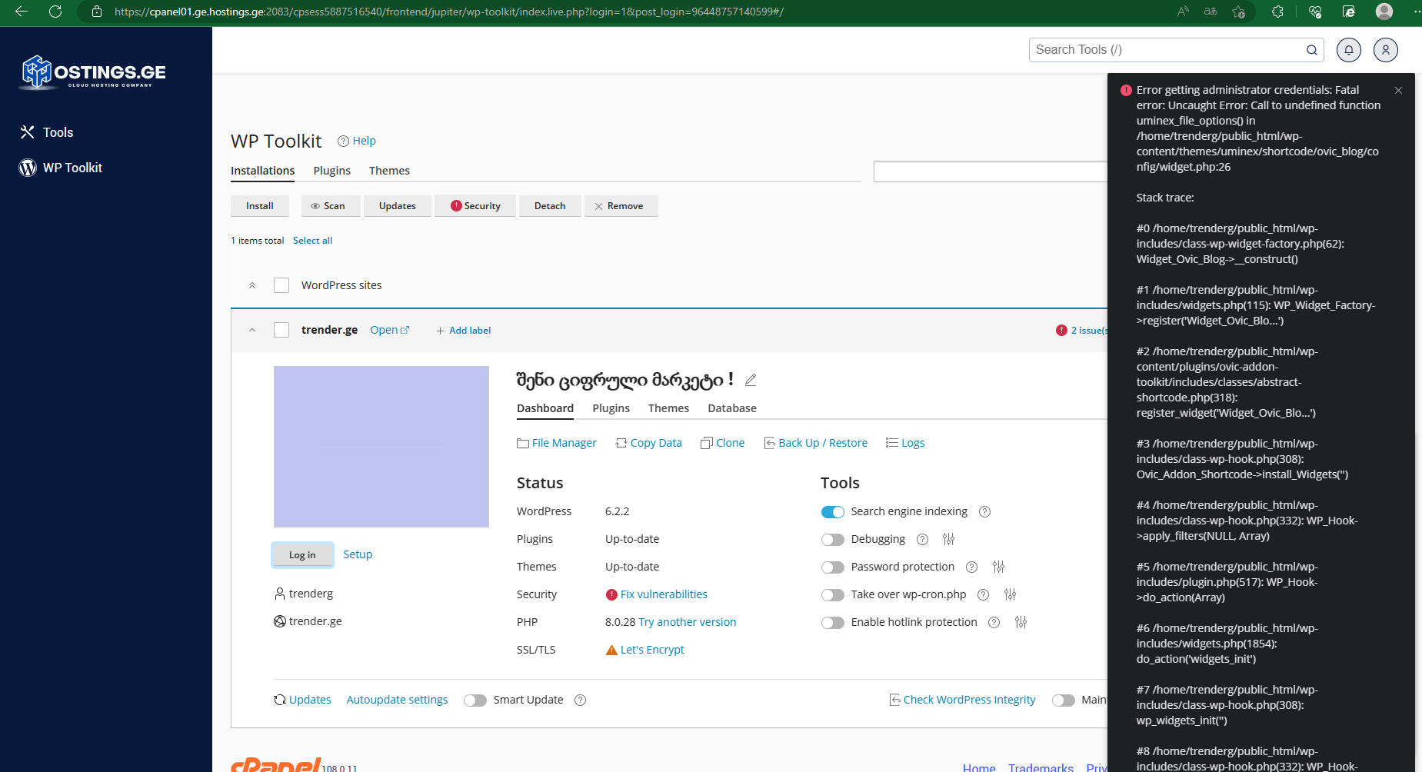Image resolution: width=1422 pixels, height=772 pixels.
Task: Click the Security toolbar button
Action: [x=475, y=206]
